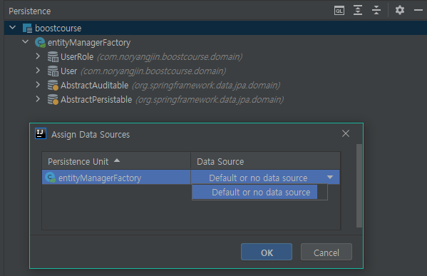Click the AbstractAuditable mapped superclass icon
This screenshot has width=427, height=276.
coord(53,85)
